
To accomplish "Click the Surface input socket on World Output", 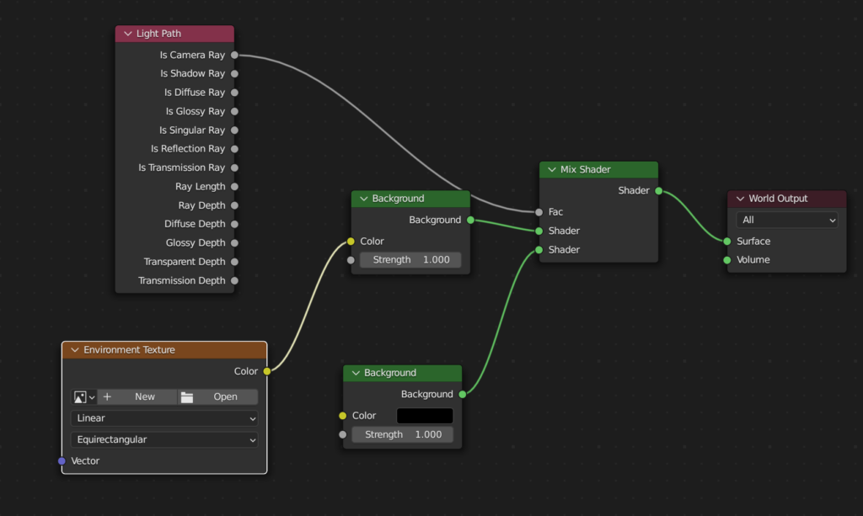I will point(726,241).
